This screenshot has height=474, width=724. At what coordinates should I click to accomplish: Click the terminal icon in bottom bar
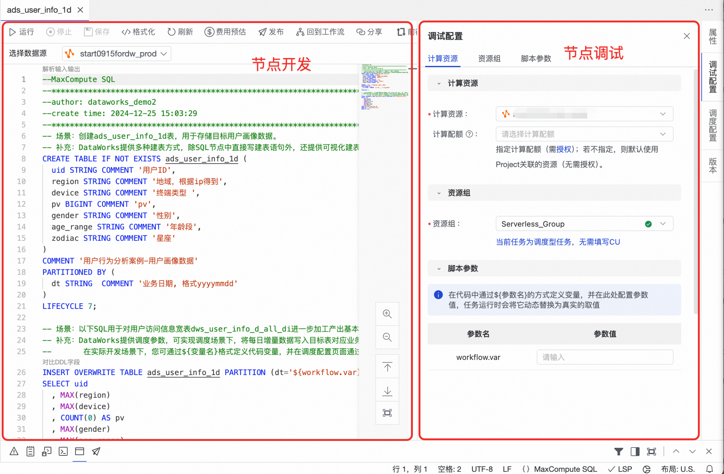[x=63, y=451]
